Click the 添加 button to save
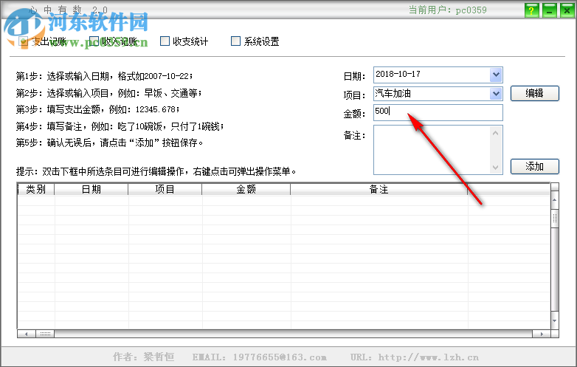Image resolution: width=577 pixels, height=367 pixels. [535, 166]
